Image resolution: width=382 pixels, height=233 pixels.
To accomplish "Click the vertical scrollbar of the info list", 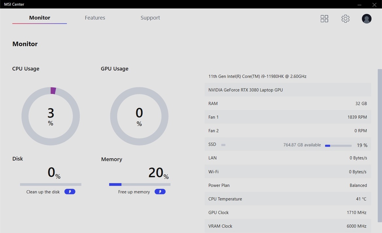I will (x=380, y=146).
